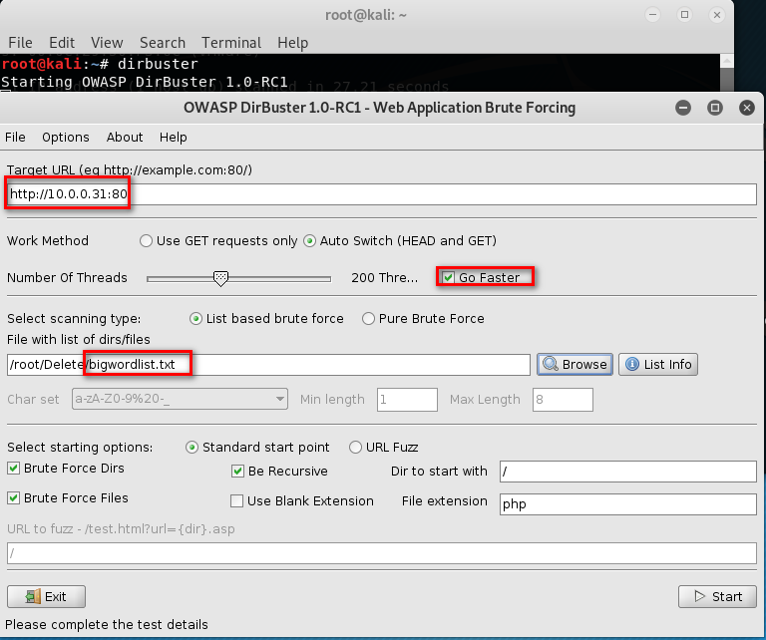The width and height of the screenshot is (766, 640).
Task: Open terminal Search menu
Action: (x=163, y=43)
